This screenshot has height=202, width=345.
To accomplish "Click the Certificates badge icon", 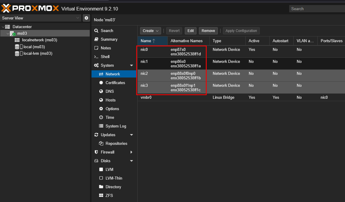I will point(101,83).
